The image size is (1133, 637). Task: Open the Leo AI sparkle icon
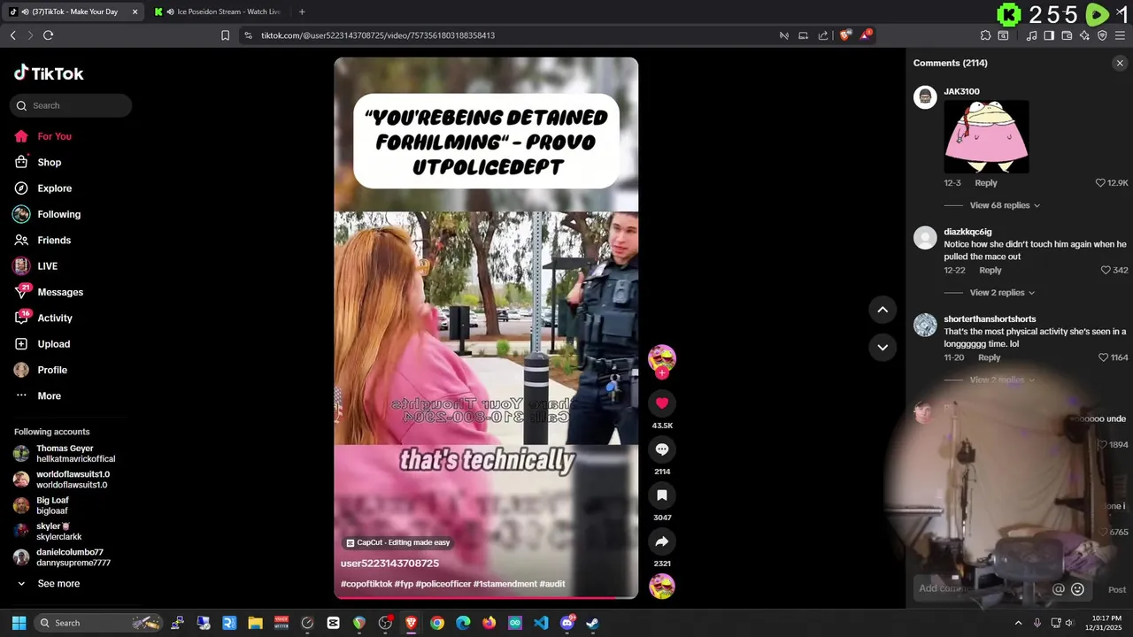tap(1084, 35)
